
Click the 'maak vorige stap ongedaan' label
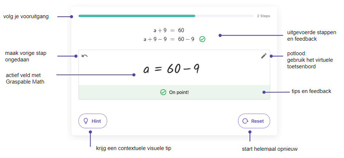(x=26, y=56)
